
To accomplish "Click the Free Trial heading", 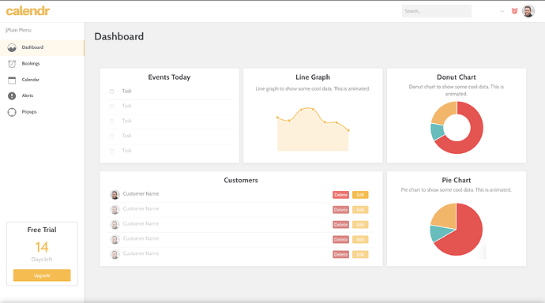I will [x=42, y=230].
